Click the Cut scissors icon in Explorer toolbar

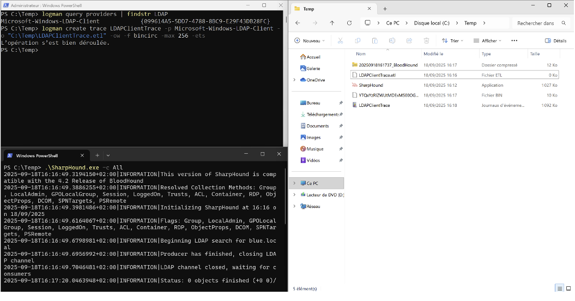340,41
